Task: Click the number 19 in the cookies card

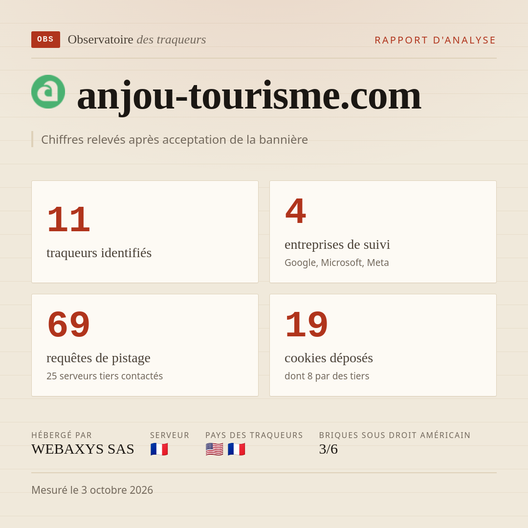Action: point(307,325)
